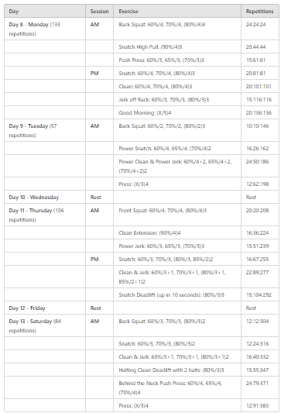This screenshot has height=413, width=281.
Task: Click the Day column header
Action: click(45, 11)
